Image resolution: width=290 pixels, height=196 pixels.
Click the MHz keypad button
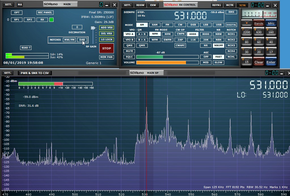(x=271, y=23)
